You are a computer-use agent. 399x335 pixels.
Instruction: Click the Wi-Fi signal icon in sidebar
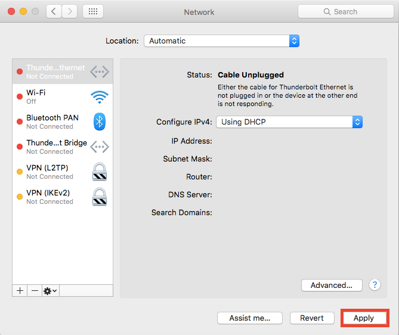[99, 97]
